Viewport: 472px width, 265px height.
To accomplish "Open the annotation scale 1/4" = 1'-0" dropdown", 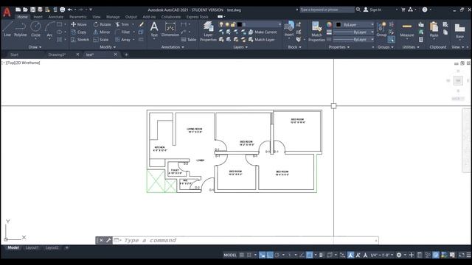I will click(382, 255).
